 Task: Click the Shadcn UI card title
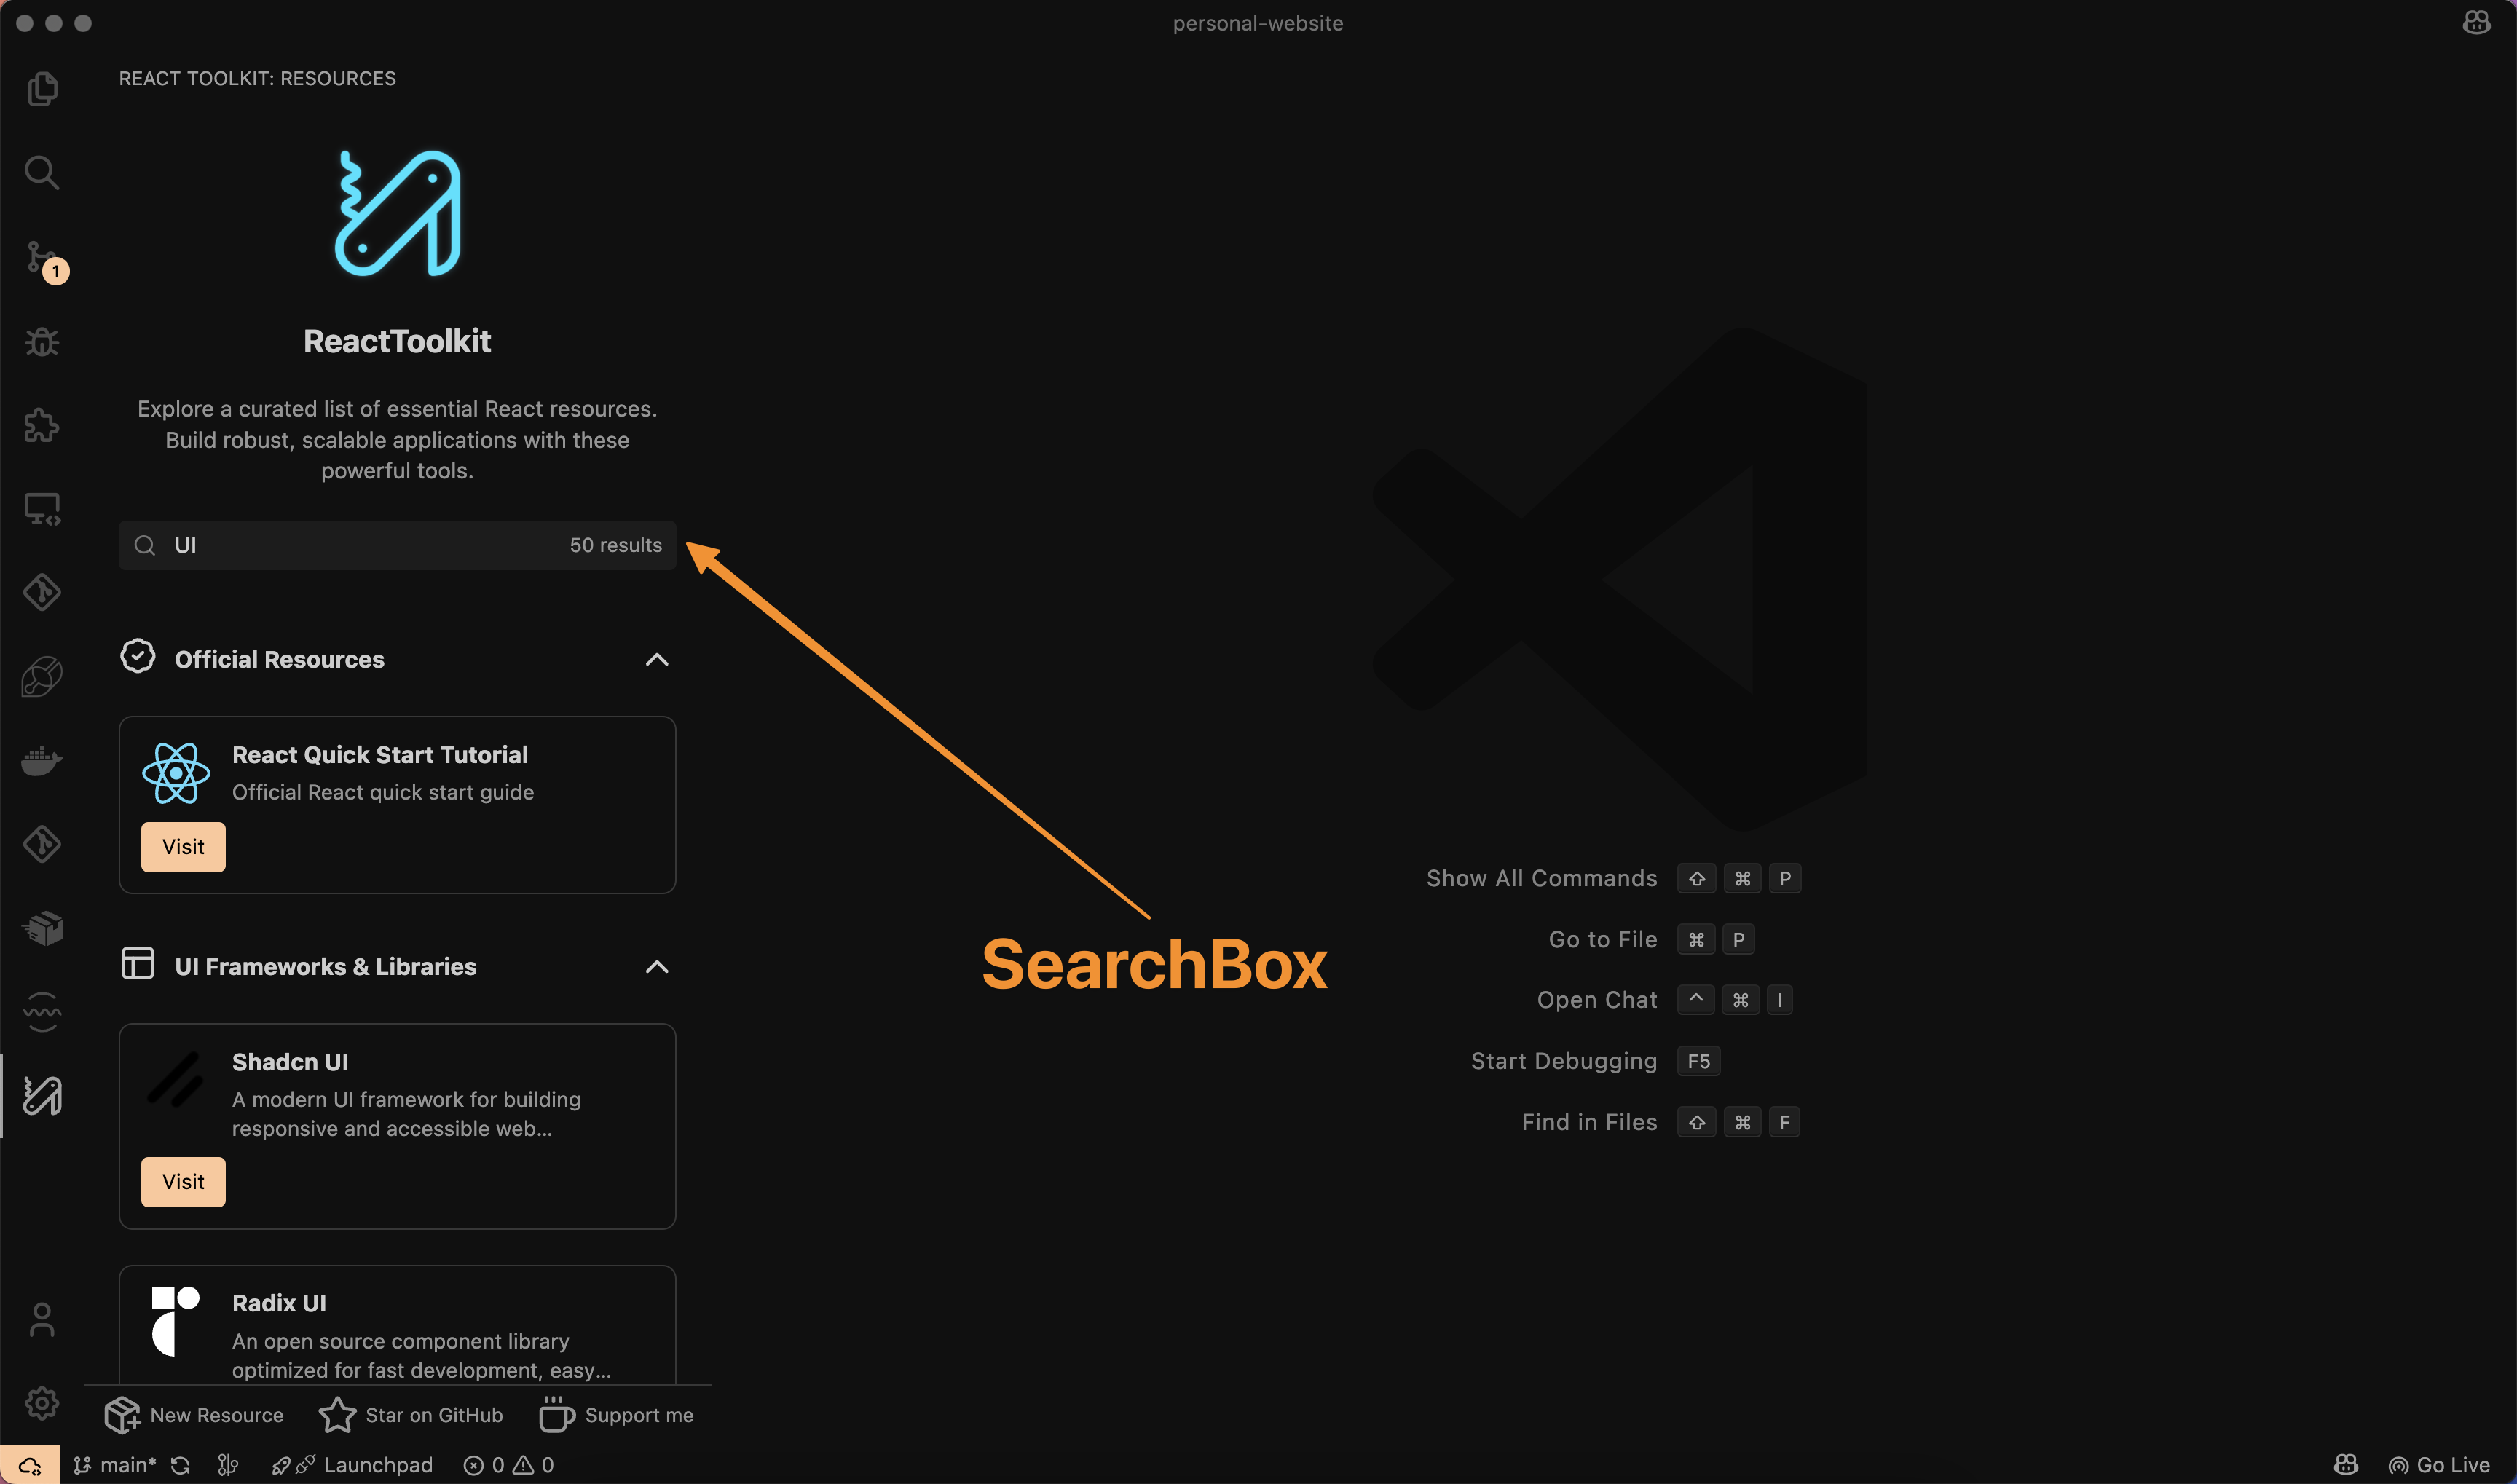pyautogui.click(x=290, y=1062)
